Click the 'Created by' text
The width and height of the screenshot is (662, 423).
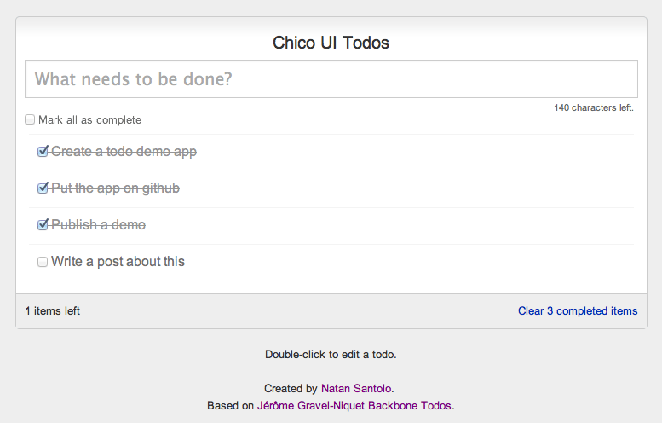[291, 388]
